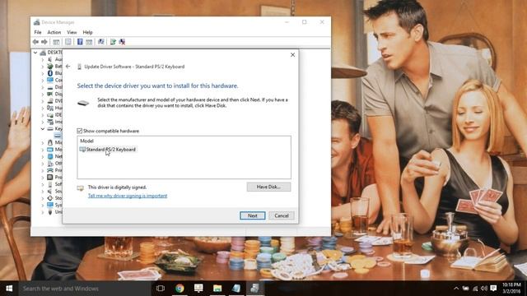Click the Update Driver Software toolbar icon
This screenshot has width=527, height=296.
coord(113,42)
